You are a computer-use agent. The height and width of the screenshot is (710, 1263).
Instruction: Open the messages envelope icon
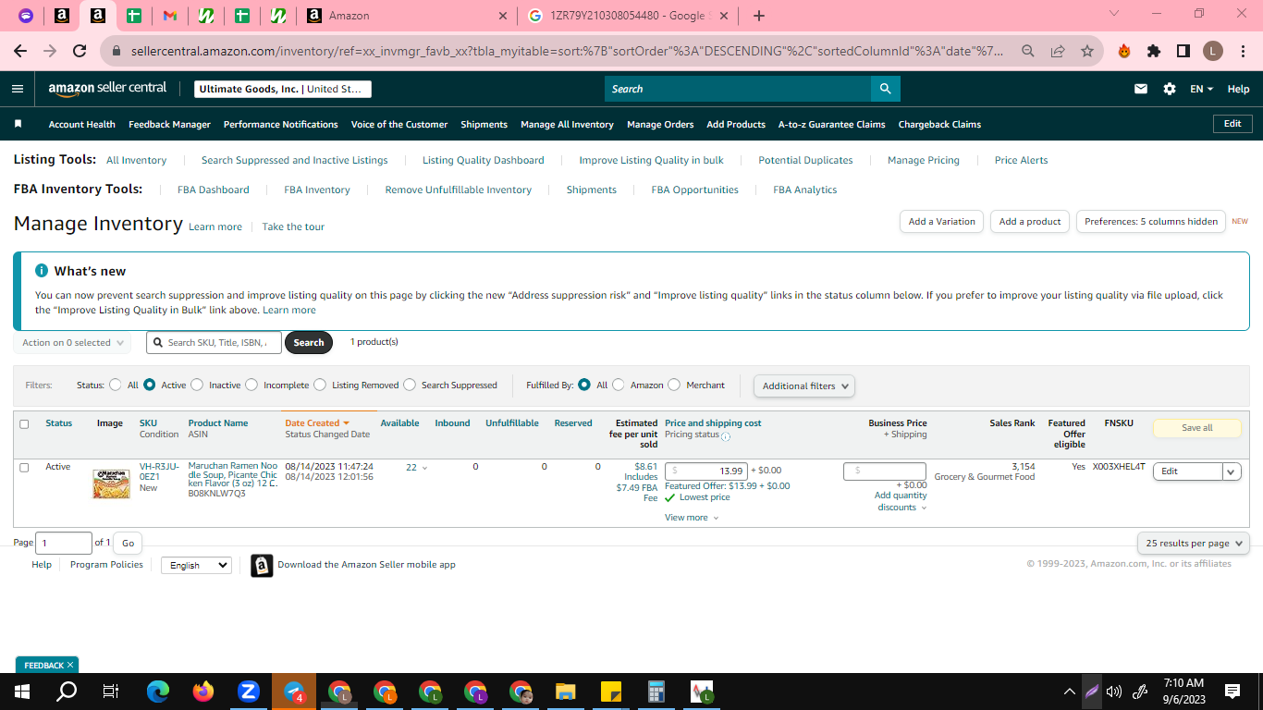1141,89
